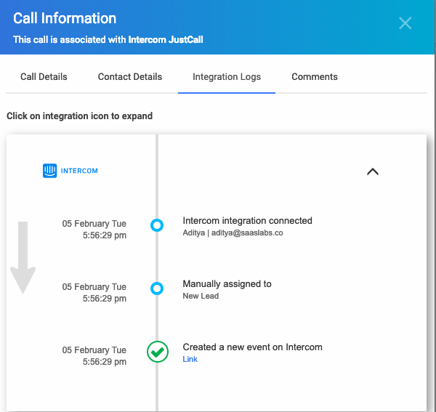Open the Link to Intercom event

(190, 359)
